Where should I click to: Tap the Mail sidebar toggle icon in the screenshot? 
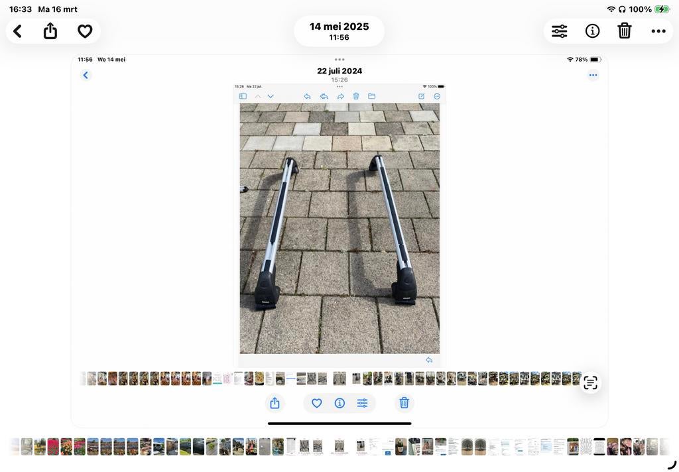click(243, 96)
